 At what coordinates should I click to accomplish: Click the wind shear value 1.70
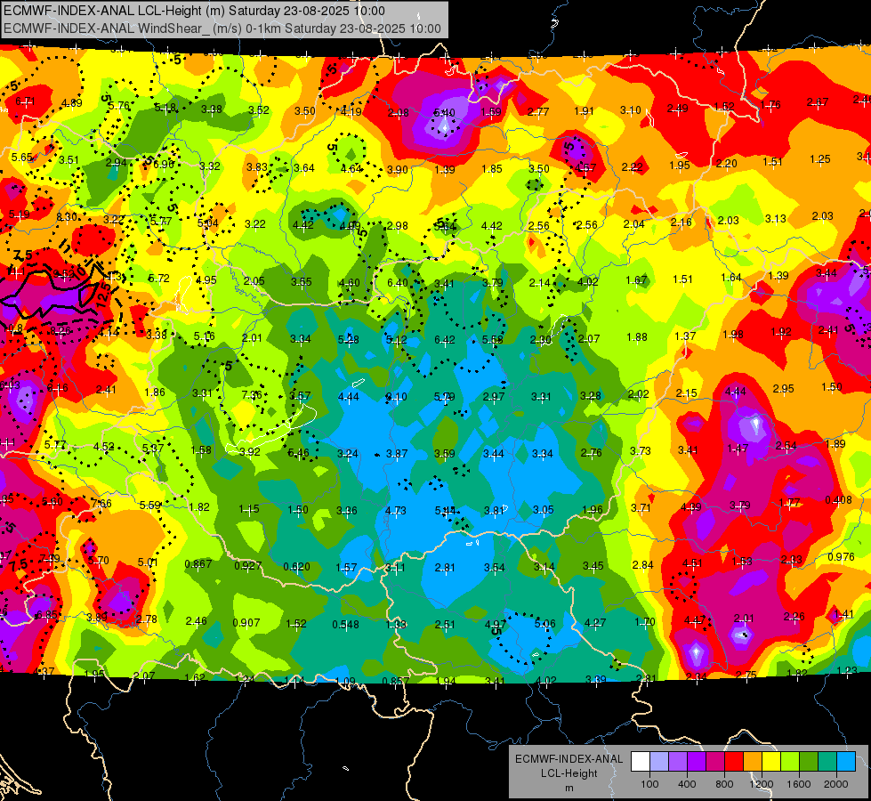(x=645, y=622)
